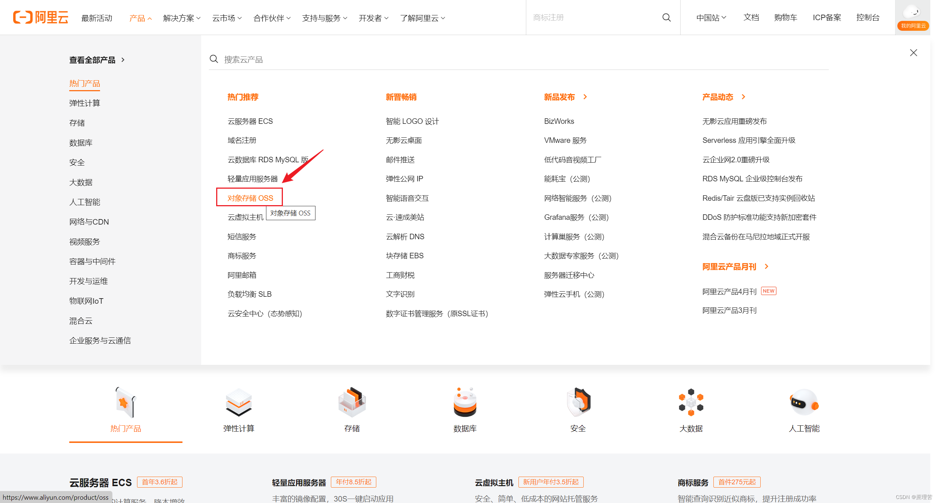The image size is (938, 503).
Task: Click the 首年3.6折起 ECS promo badge
Action: (160, 482)
